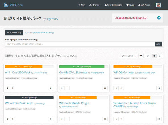The height and width of the screenshot is (125, 168).
Task: Click plus icon on Google XML Sitemaps
Action: coord(67,88)
